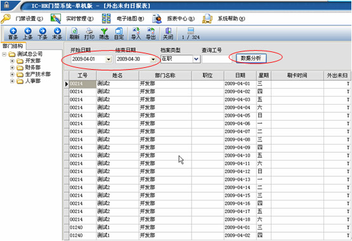Click the row selector arrow of first row
Screen dimensions: 352x241
67,84
